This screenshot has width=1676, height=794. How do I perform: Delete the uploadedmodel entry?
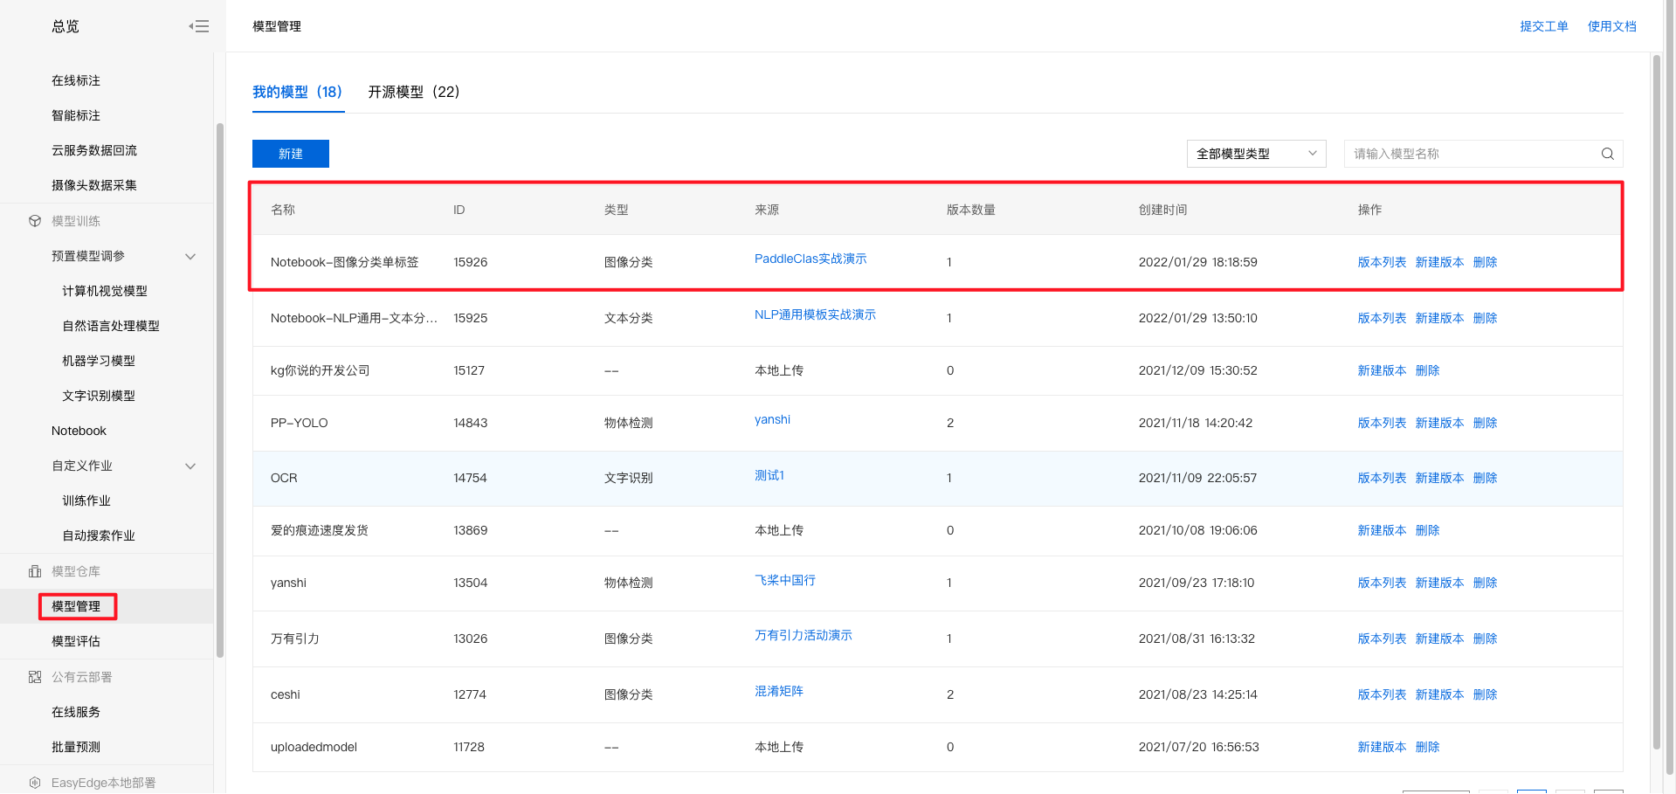tap(1427, 747)
